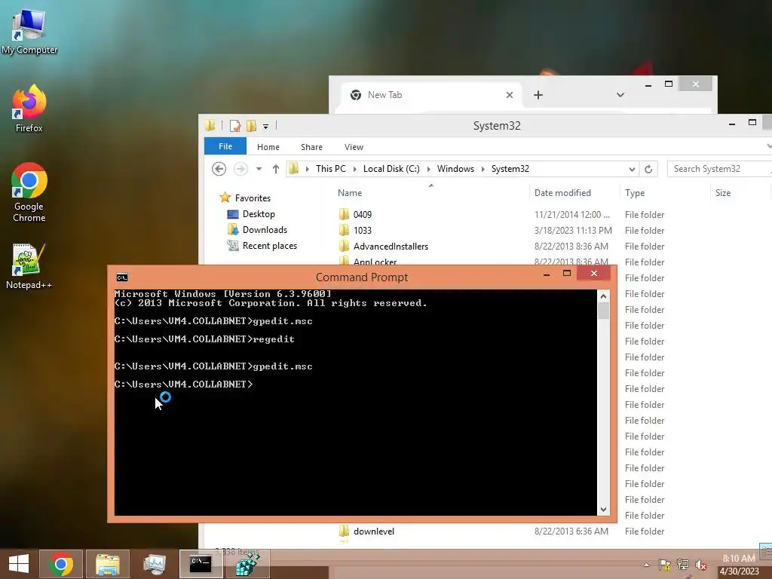Open File Explorer from the taskbar
772x579 pixels.
coord(107,564)
